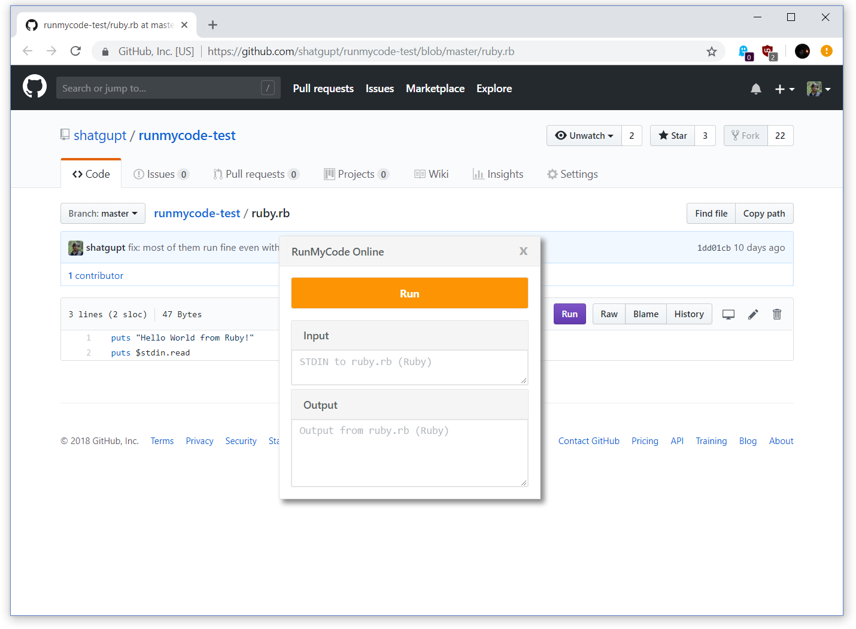Click the purple Run button in file header
This screenshot has width=856, height=629.
point(570,314)
